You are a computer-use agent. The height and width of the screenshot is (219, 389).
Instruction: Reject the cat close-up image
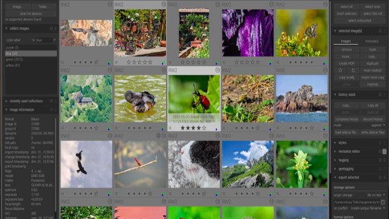click(170, 193)
